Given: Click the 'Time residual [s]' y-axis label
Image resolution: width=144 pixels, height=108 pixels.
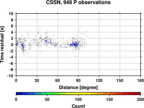Looking at the screenshot, I should click(2, 45).
